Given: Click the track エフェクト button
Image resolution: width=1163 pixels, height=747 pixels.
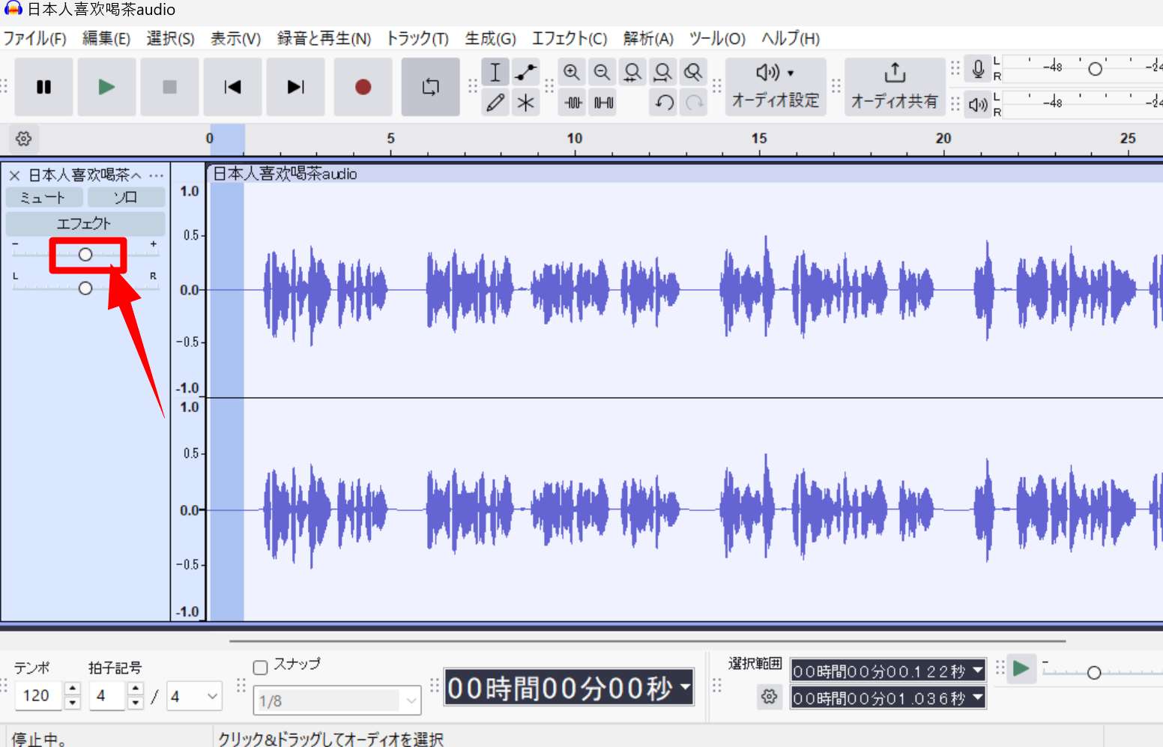Looking at the screenshot, I should point(85,223).
